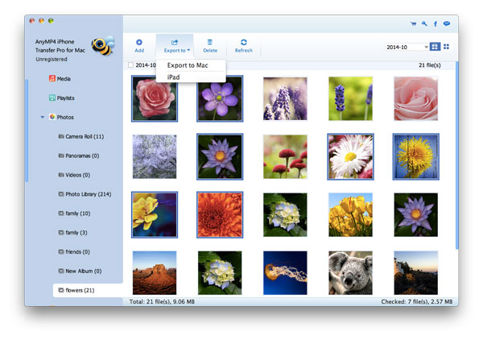Collapse the Photos tree section
The image size is (483, 340).
pos(42,117)
